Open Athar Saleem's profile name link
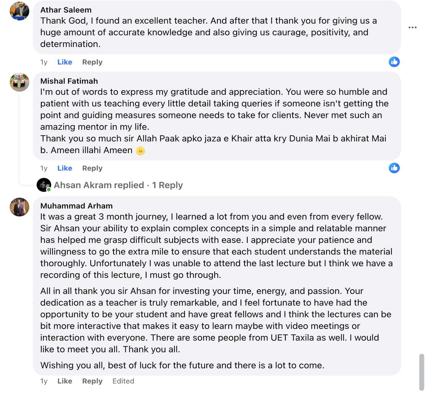 66,10
